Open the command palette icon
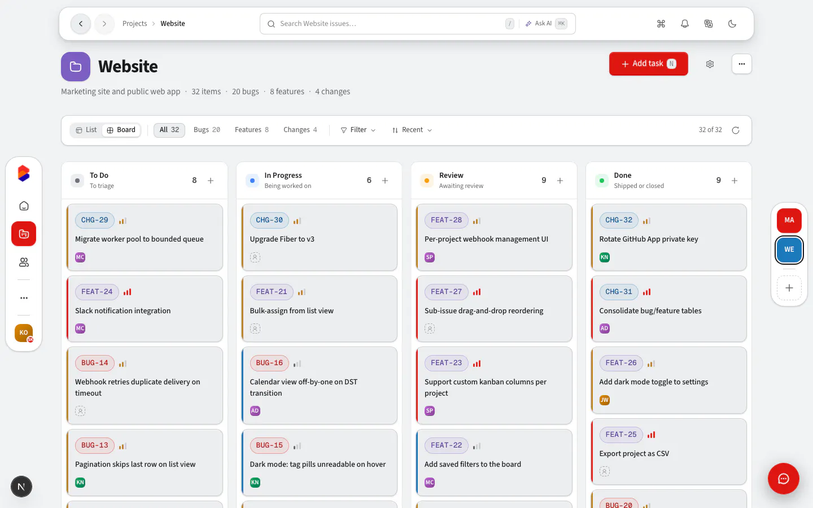Image resolution: width=813 pixels, height=508 pixels. tap(661, 24)
